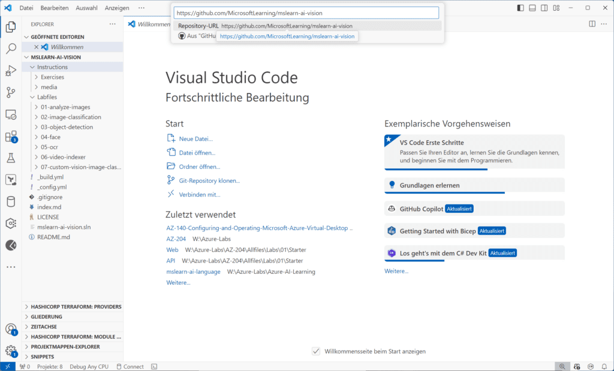Open the Extensions view with badge 3
Viewport: 614px width, 371px height.
pyautogui.click(x=11, y=137)
